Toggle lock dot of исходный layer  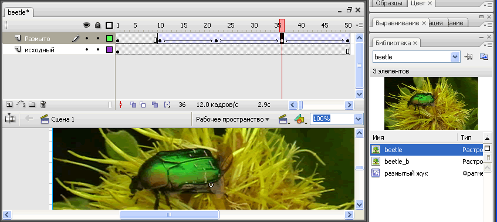98,50
